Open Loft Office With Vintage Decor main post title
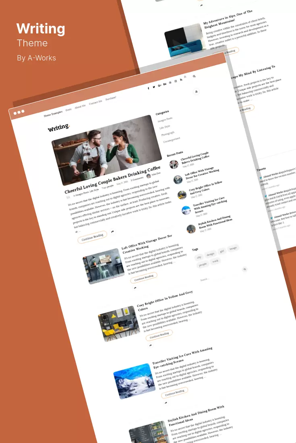 pos(147,244)
